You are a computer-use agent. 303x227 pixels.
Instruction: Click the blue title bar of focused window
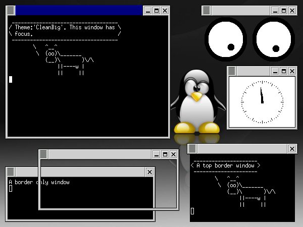point(79,11)
